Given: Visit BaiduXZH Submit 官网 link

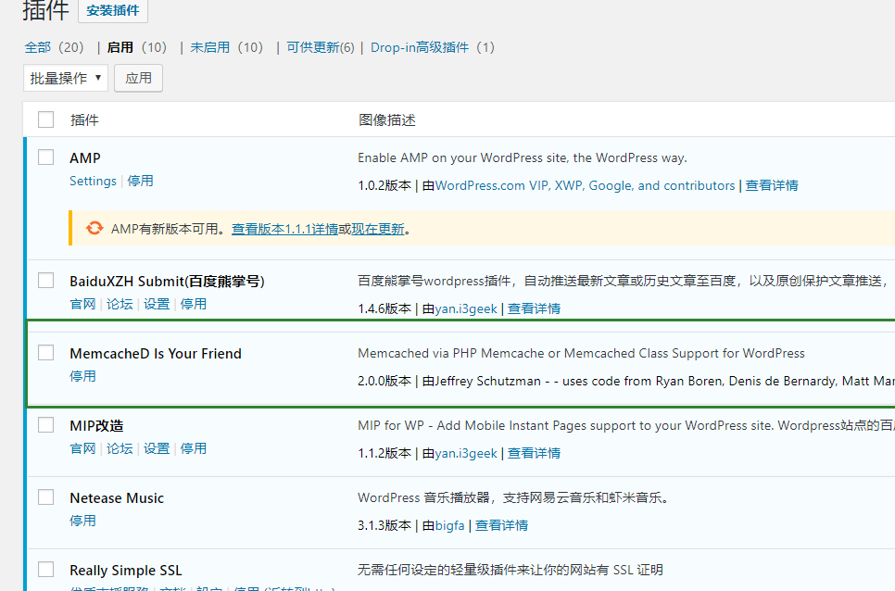Looking at the screenshot, I should [82, 304].
